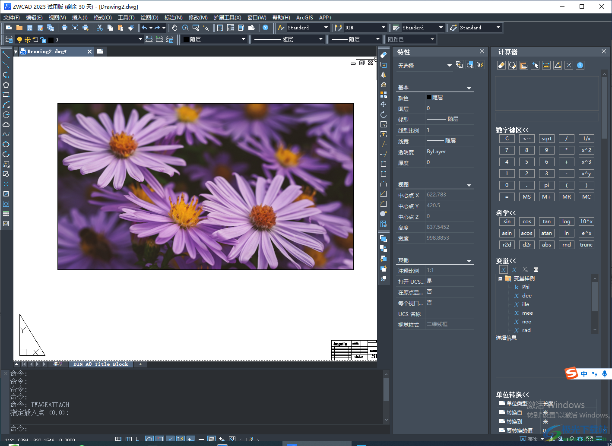Screen dimensions: 612x446
Task: Switch to the 模型 layout tab
Action: 58,364
